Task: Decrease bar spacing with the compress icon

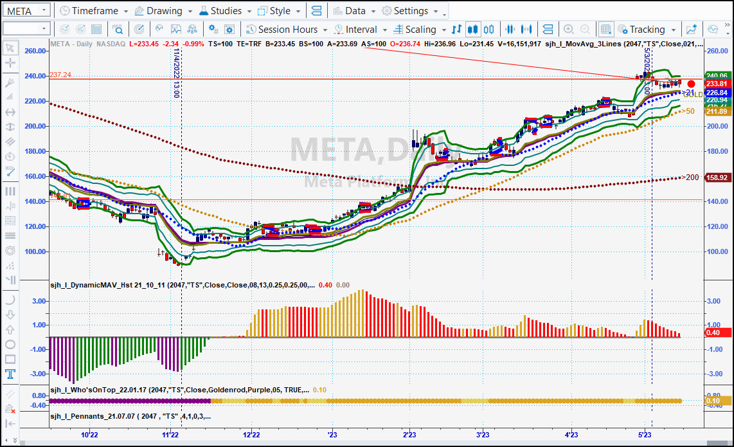Action: (x=510, y=30)
